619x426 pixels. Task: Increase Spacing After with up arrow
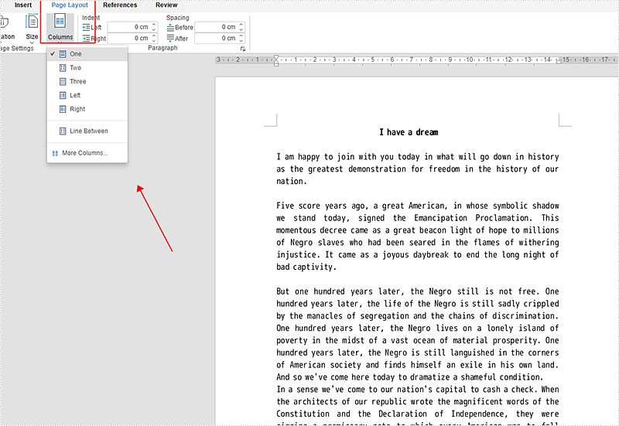241,36
